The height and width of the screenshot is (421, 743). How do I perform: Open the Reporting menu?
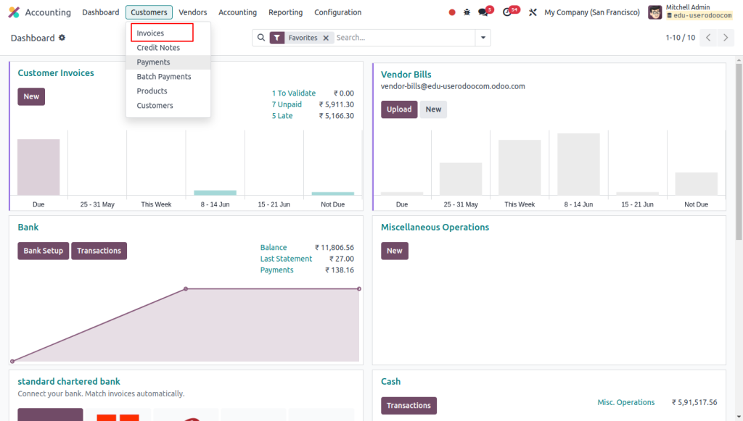(285, 12)
